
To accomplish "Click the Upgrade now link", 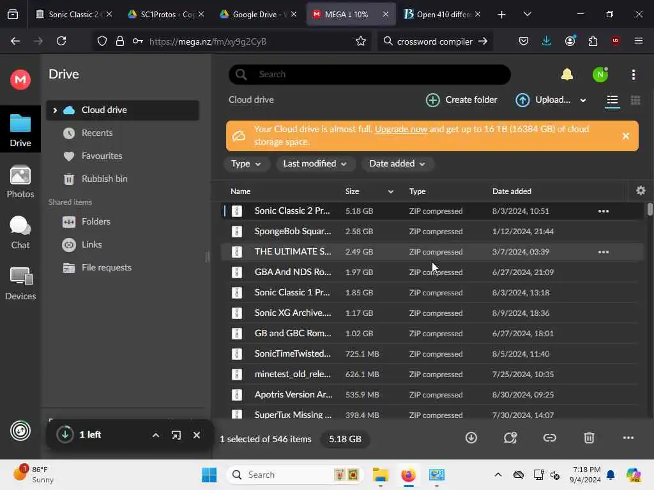I will coord(401,129).
